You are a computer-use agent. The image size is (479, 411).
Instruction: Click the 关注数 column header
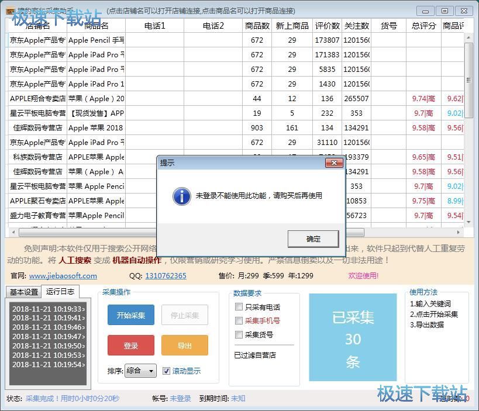tap(357, 26)
